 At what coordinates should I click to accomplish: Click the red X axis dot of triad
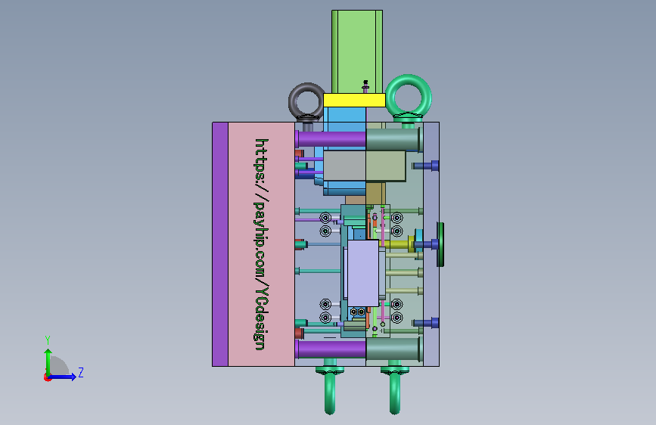(47, 377)
